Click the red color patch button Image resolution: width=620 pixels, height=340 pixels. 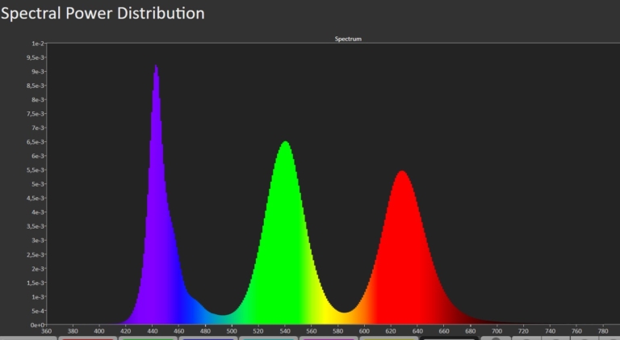click(87, 338)
